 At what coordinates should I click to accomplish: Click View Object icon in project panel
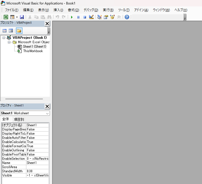pos(11,31)
